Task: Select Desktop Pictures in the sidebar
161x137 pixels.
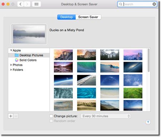Action: (x=29, y=55)
